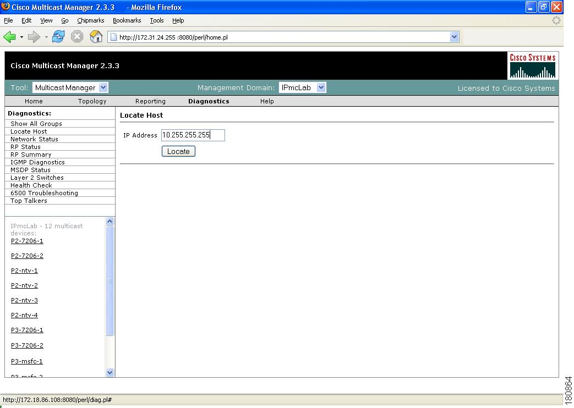Open MSDP Status diagnostics

click(x=60, y=170)
